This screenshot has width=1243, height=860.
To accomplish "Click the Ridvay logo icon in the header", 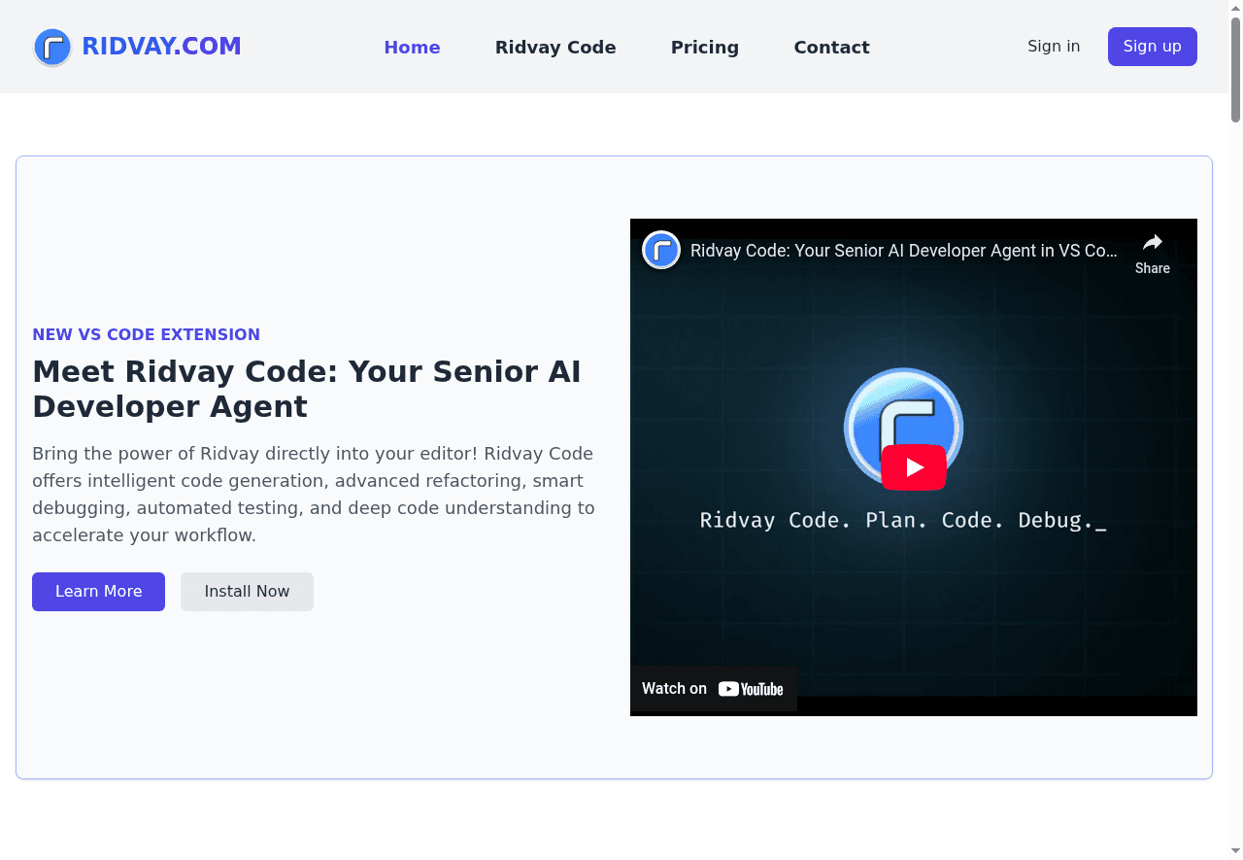I will coord(52,47).
